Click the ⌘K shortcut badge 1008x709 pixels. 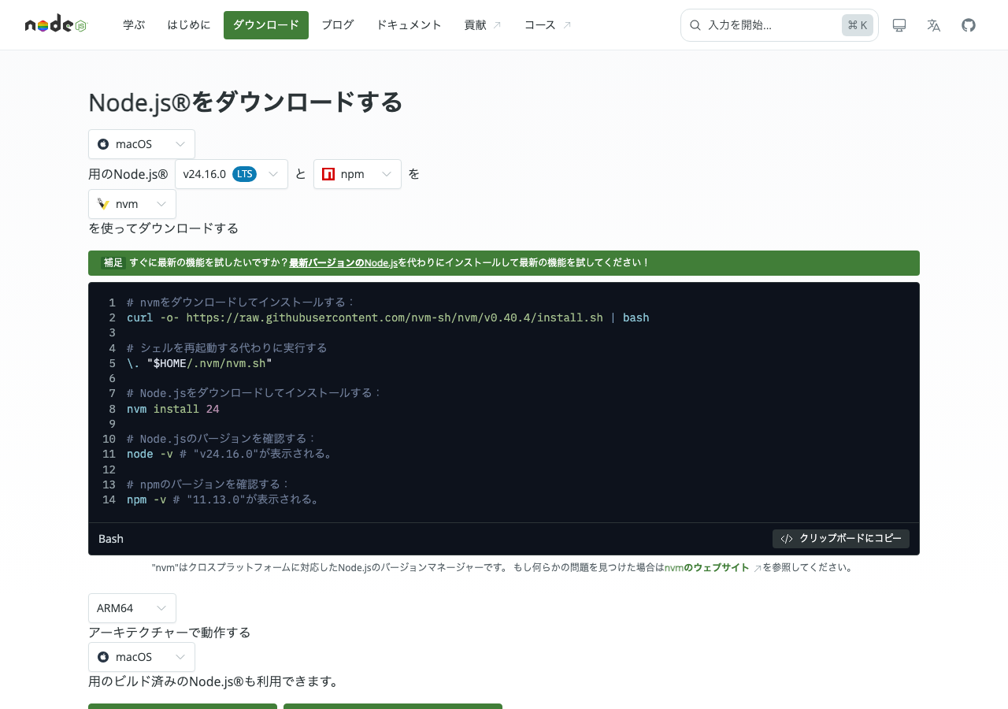858,25
